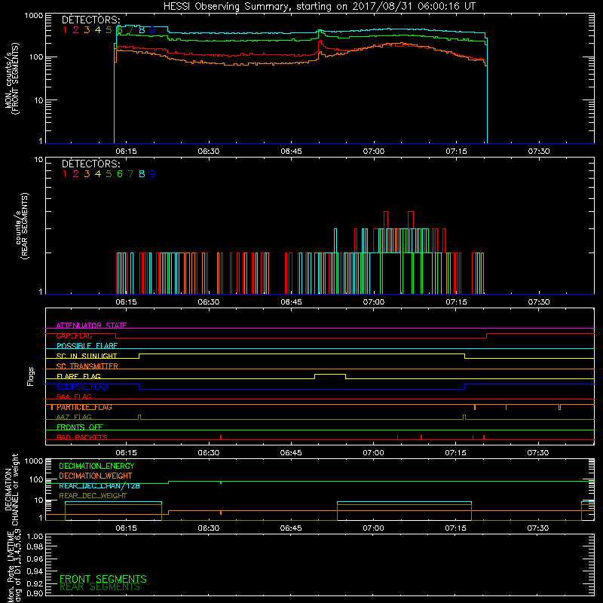This screenshot has width=603, height=603.
Task: Click the POSSIBLE_FLARE flag label
Action: pos(87,346)
